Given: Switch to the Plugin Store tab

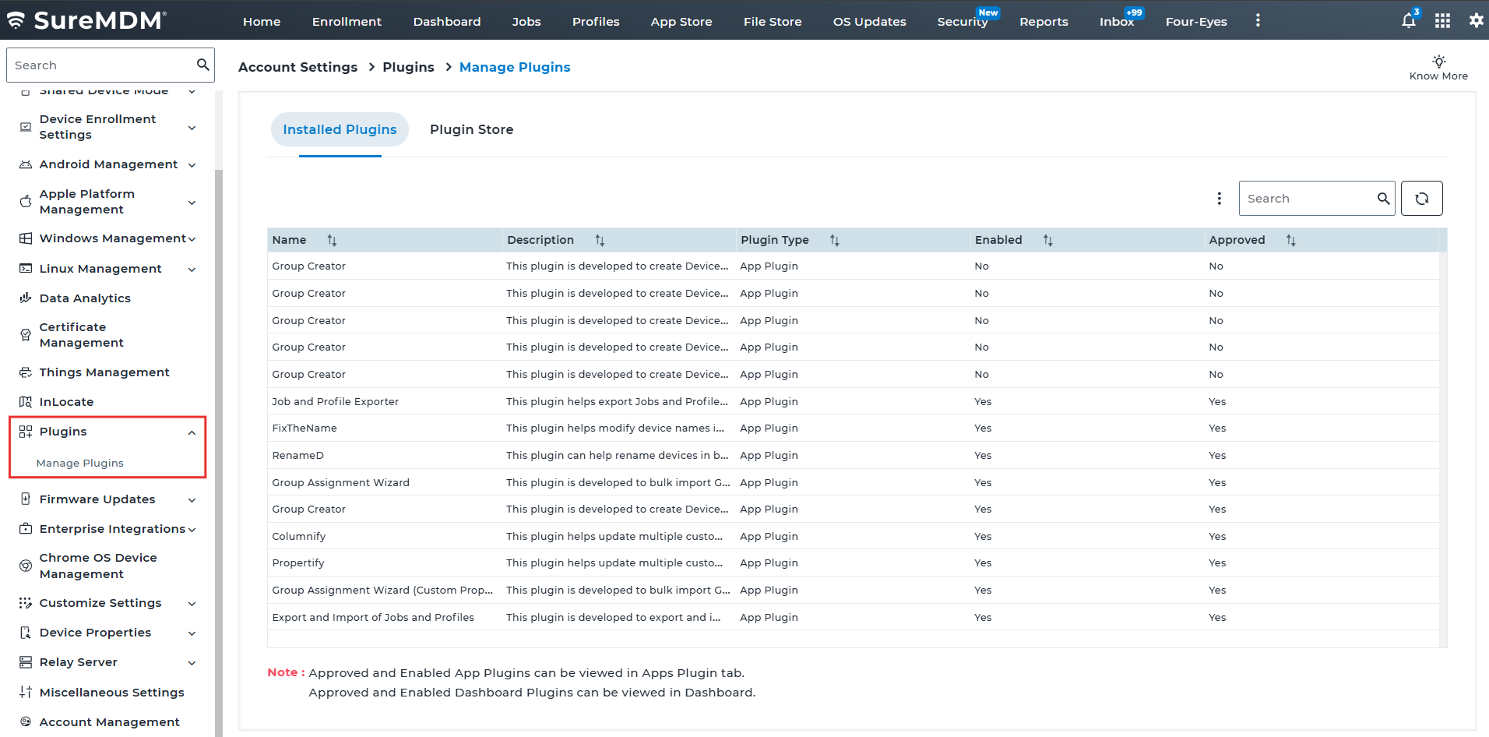Looking at the screenshot, I should [x=471, y=129].
